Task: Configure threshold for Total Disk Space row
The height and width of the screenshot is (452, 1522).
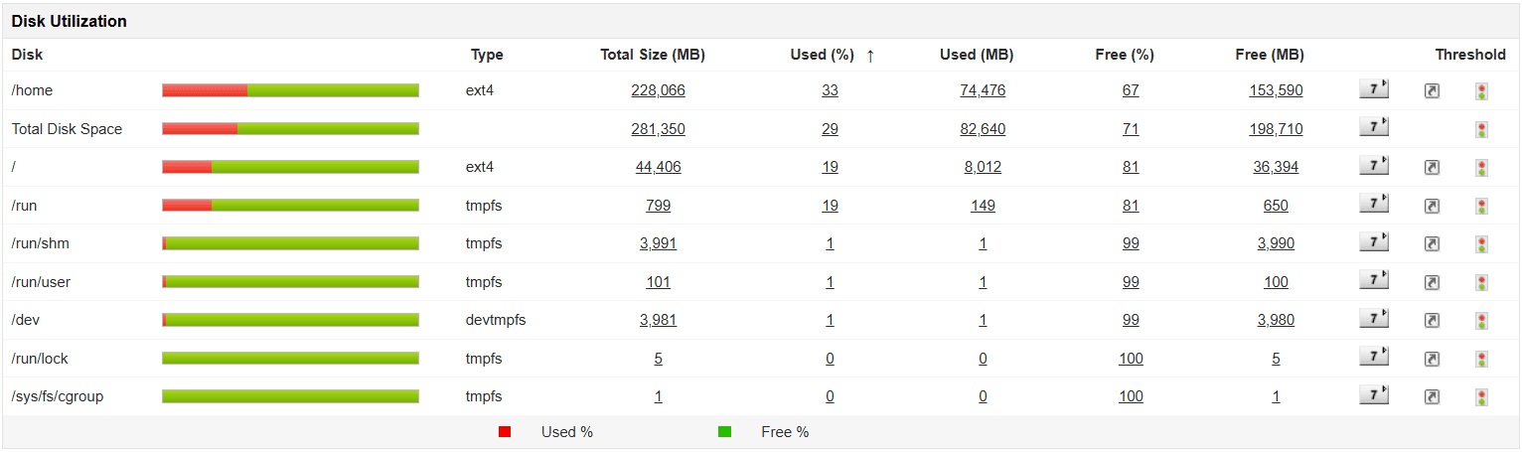Action: coord(1481,129)
